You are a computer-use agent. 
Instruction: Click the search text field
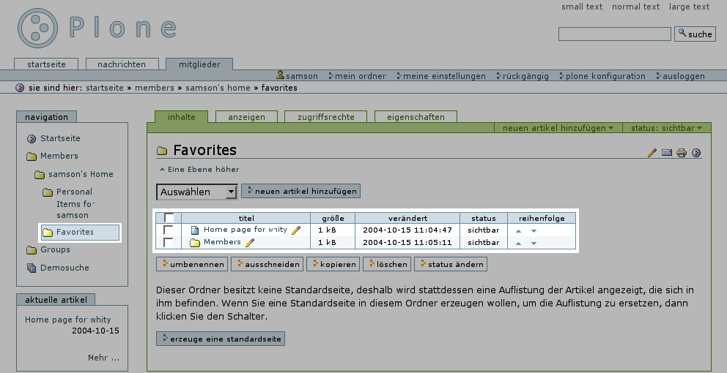pos(614,34)
